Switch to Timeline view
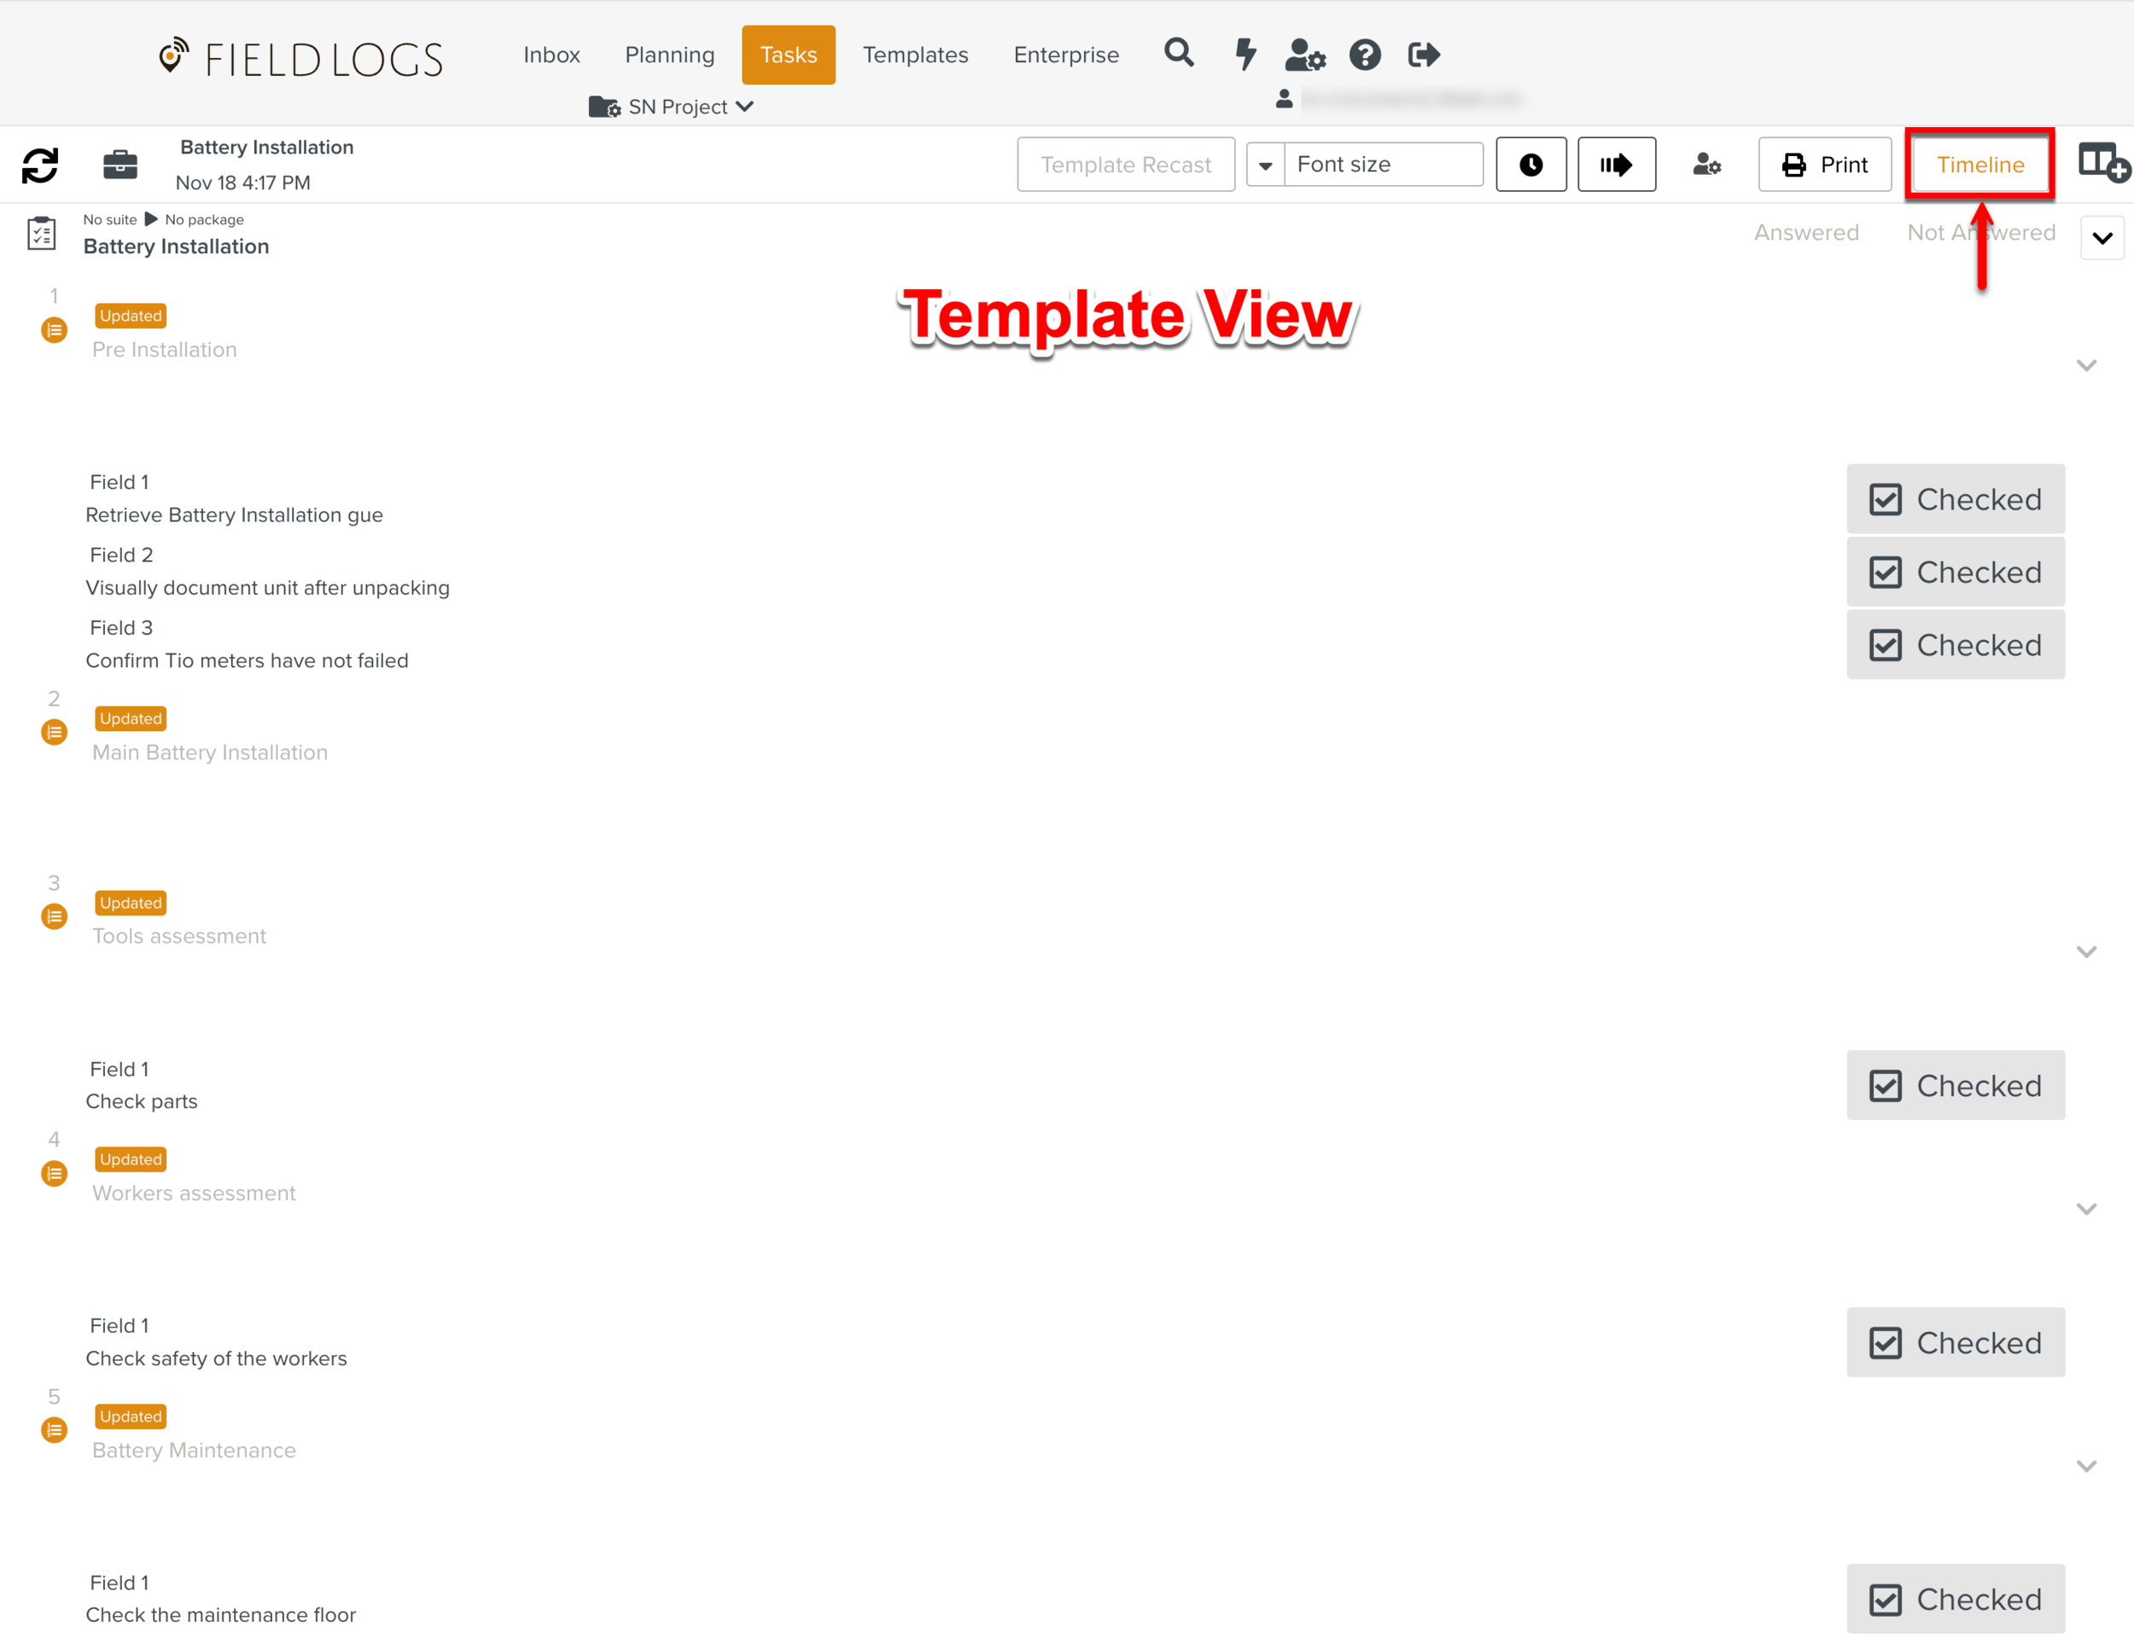The width and height of the screenshot is (2134, 1650). point(1979,164)
